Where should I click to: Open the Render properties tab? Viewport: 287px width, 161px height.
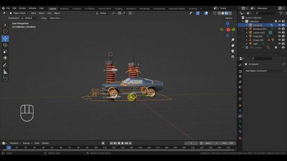(240, 72)
